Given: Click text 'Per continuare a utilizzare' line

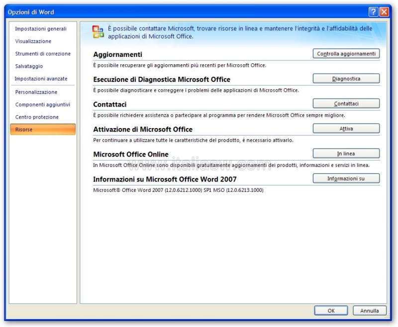Looking at the screenshot, I should (x=193, y=140).
